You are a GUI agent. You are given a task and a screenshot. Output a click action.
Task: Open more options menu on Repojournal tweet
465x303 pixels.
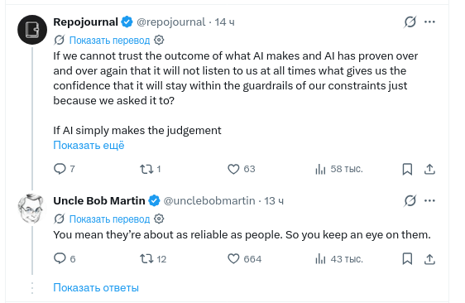(x=429, y=22)
